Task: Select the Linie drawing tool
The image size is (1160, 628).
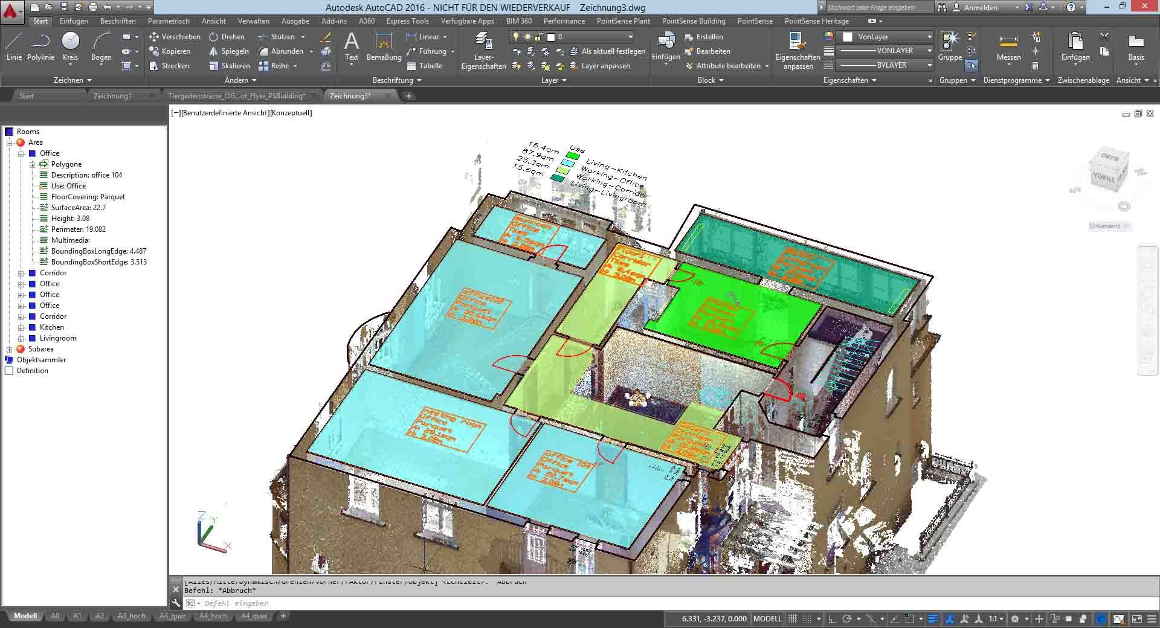Action: (x=14, y=47)
